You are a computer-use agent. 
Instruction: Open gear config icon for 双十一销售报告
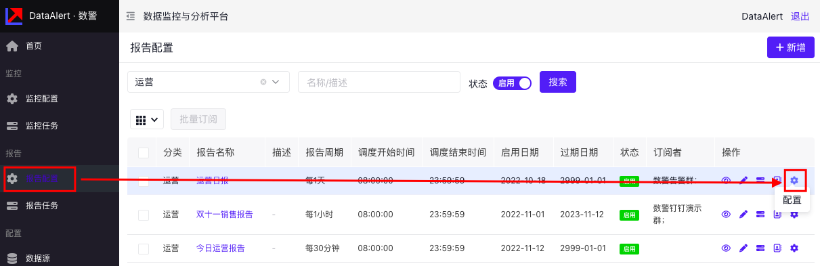794,215
